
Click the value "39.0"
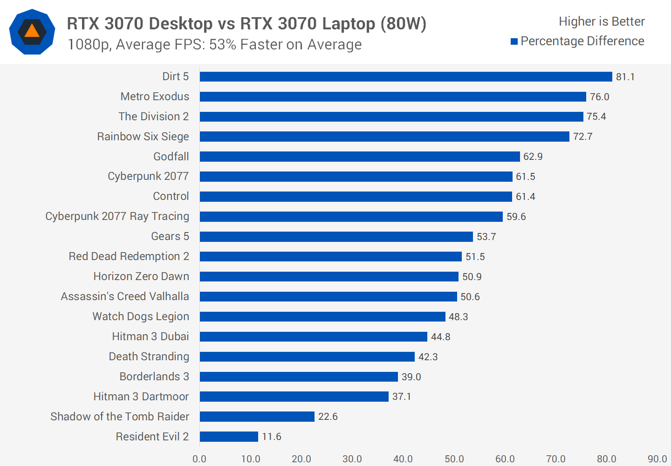point(411,377)
